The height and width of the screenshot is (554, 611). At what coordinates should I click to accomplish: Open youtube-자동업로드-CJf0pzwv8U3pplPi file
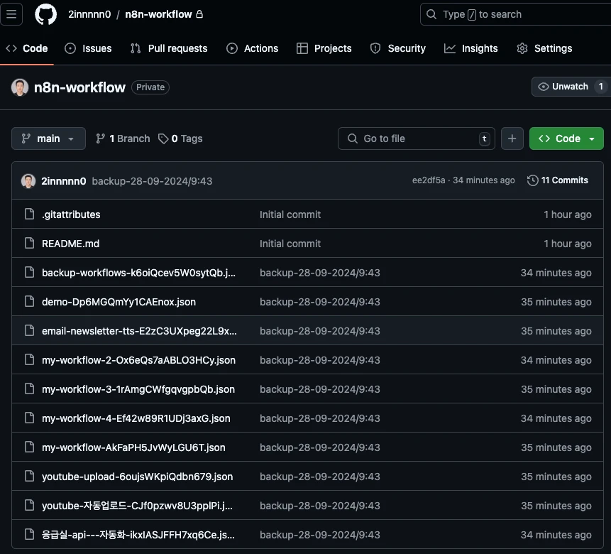click(137, 506)
